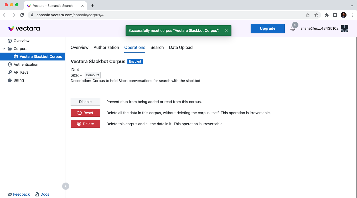The image size is (357, 198).
Task: Click the Overview clock icon in sidebar
Action: 10,41
